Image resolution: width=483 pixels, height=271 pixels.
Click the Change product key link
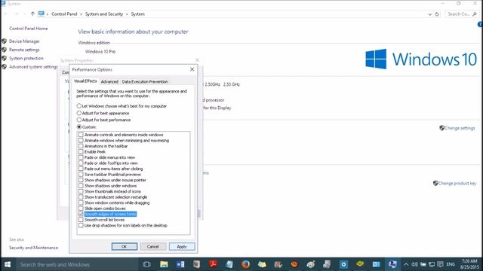[x=454, y=184]
